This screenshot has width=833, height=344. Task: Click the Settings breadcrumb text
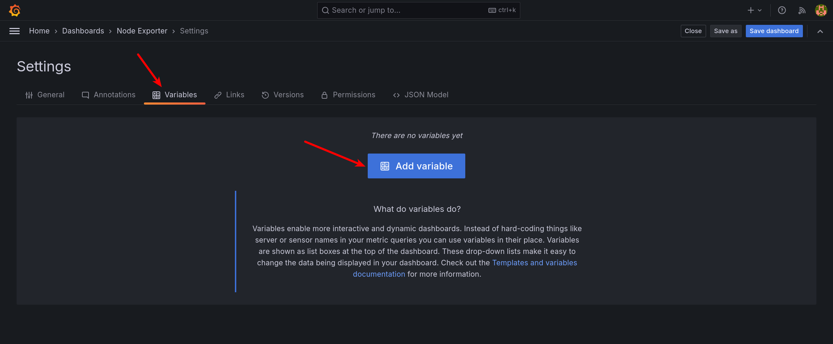(x=194, y=31)
